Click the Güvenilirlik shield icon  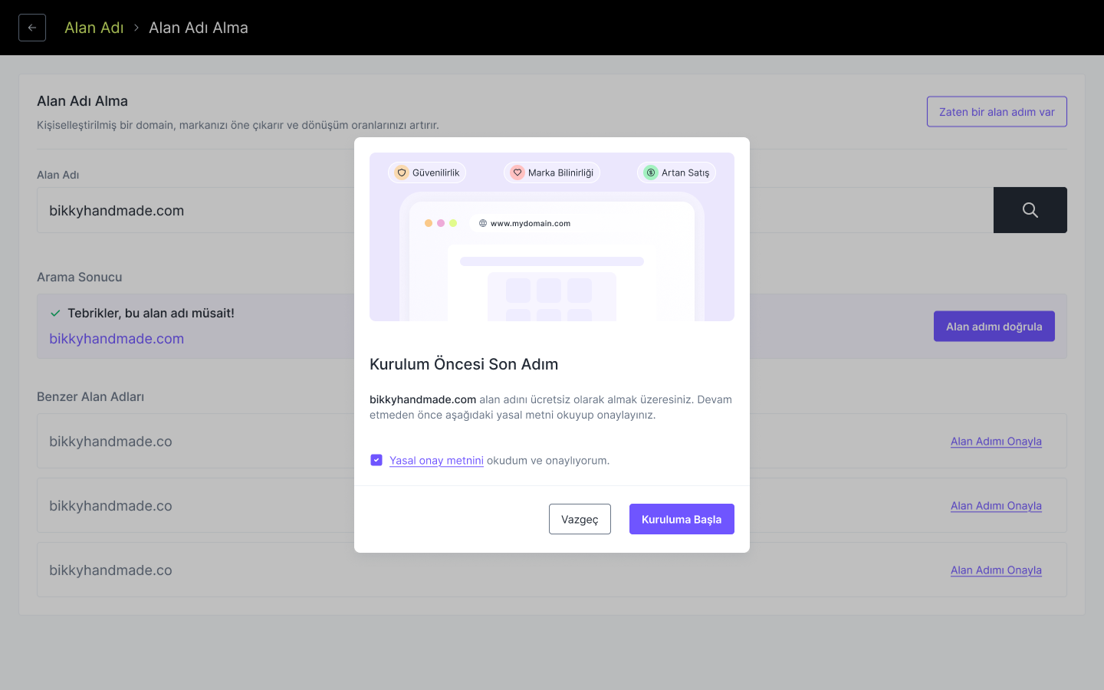point(402,172)
